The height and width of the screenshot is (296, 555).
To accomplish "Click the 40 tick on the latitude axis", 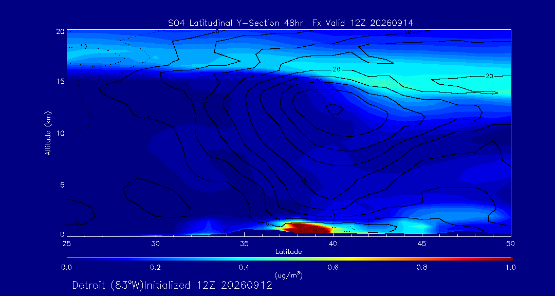I will (x=332, y=244).
